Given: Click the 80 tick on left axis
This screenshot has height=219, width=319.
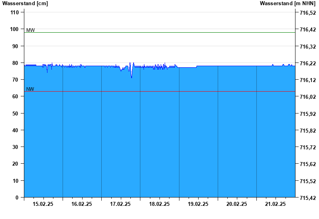Looking at the screenshot, I should (16, 63).
